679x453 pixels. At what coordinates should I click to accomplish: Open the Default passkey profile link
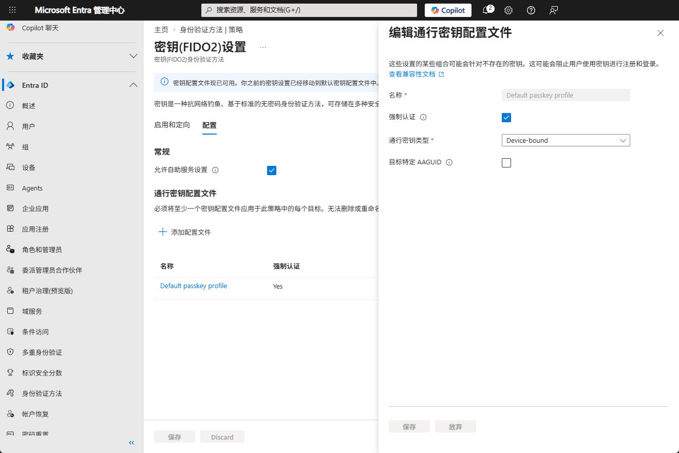coord(194,286)
